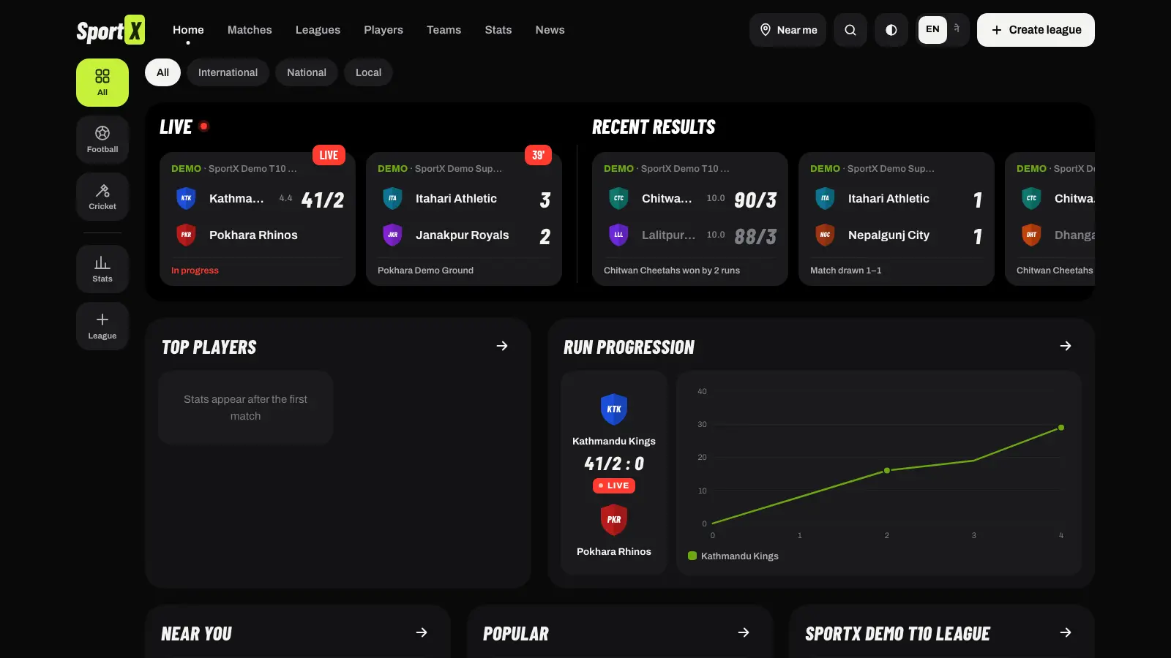This screenshot has height=658, width=1171.
Task: Expand SportX Demo T10 League arrow
Action: pos(1066,632)
